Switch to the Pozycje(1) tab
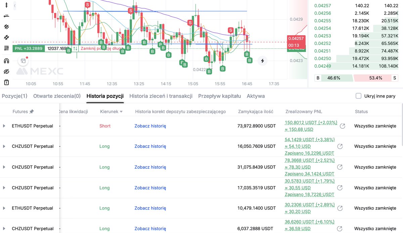Viewport: 403px width, 233px height. click(x=14, y=96)
